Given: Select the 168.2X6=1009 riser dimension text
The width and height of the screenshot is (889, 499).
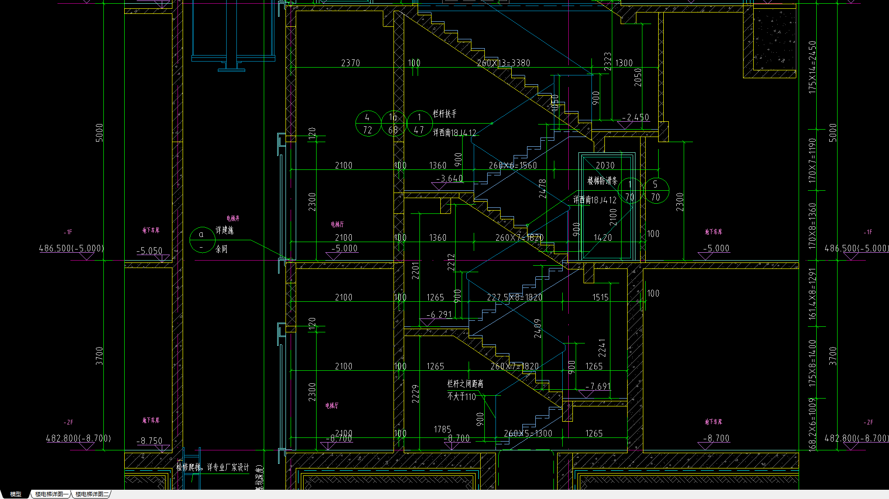Looking at the screenshot, I should [x=813, y=425].
